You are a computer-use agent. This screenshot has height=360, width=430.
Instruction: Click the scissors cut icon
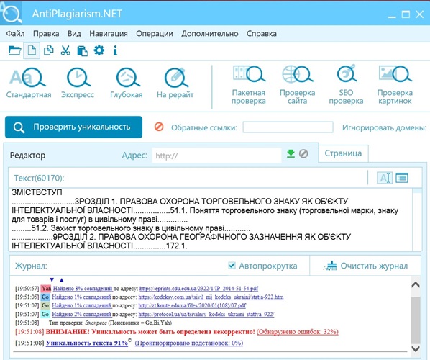point(65,50)
